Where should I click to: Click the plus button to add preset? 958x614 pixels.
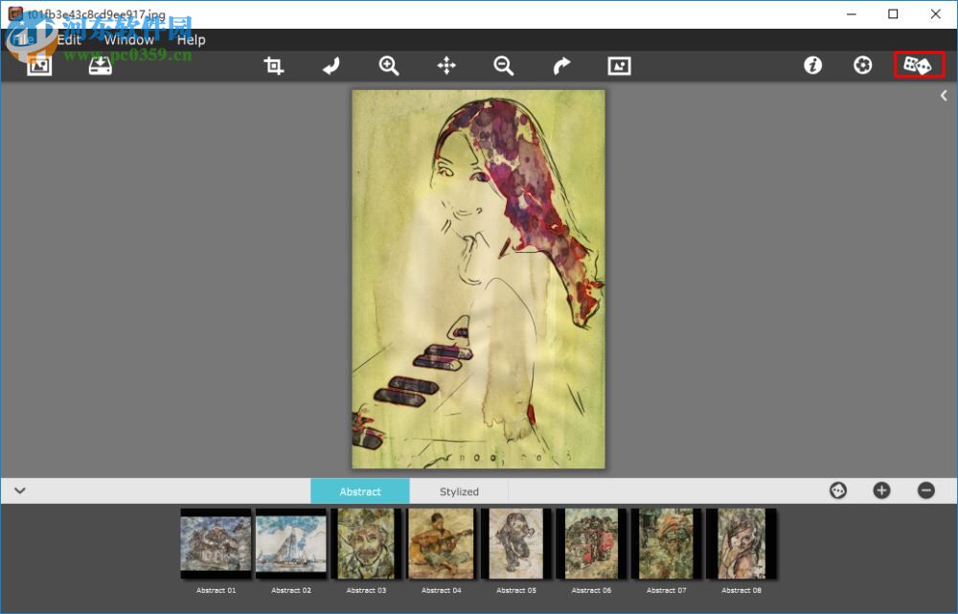pos(880,489)
